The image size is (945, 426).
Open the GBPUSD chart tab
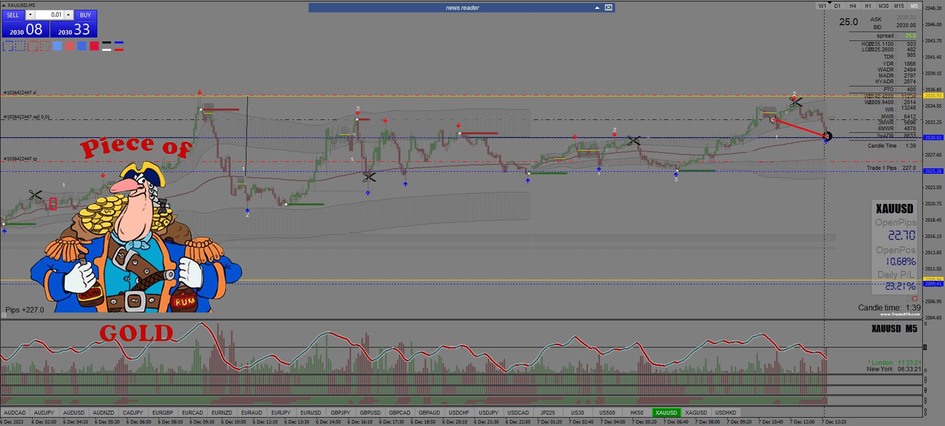(x=370, y=413)
